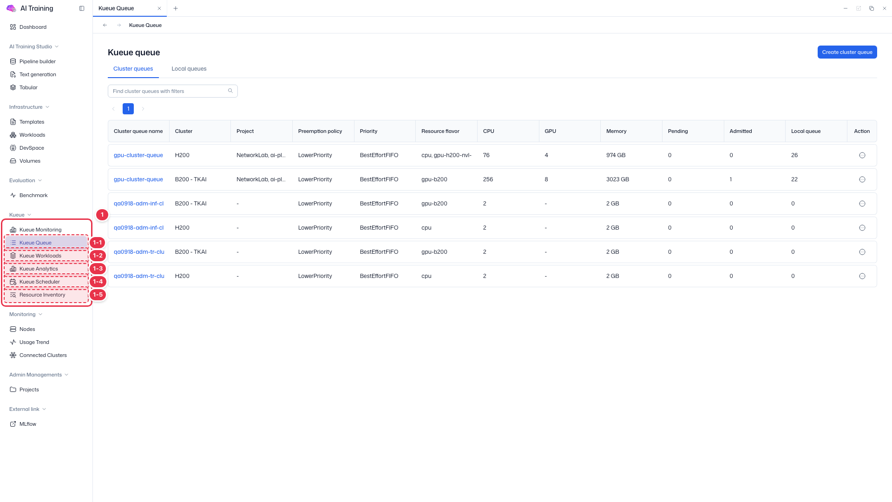This screenshot has height=502, width=892.
Task: Click the search magnifier icon
Action: click(x=230, y=91)
